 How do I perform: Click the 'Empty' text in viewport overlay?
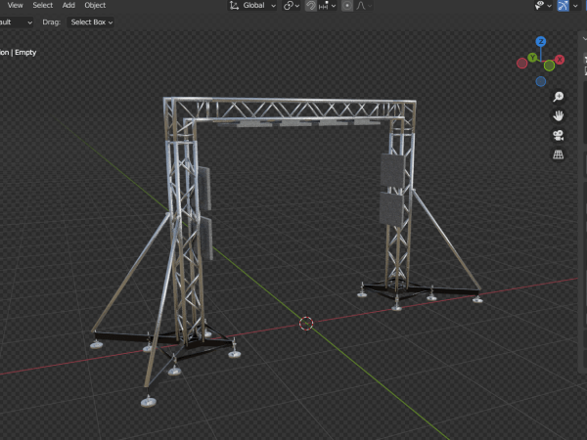(x=25, y=53)
